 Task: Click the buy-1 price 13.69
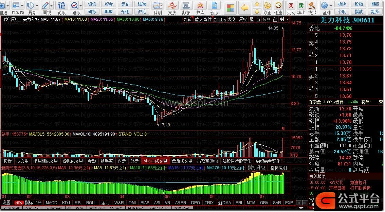click(x=346, y=69)
